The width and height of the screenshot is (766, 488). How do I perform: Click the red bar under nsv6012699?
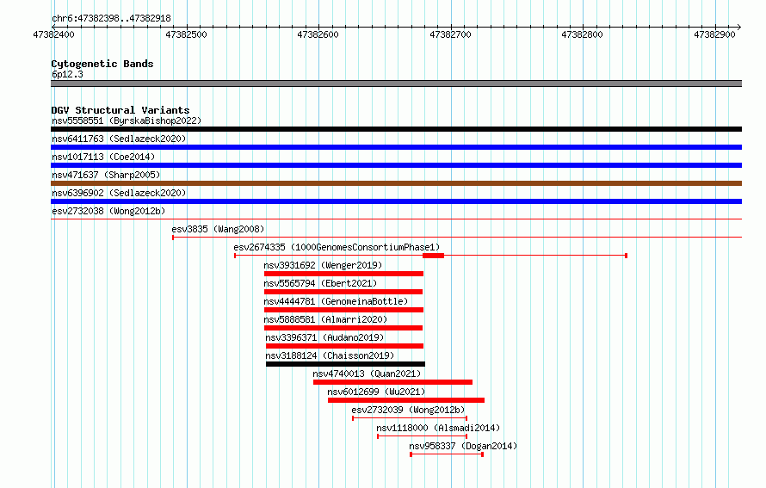(406, 400)
